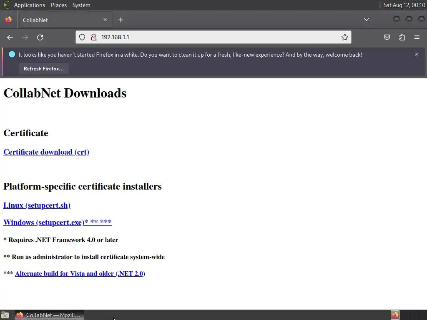Open the Windows (setupcert.exe) link
Image resolution: width=427 pixels, height=320 pixels.
click(x=58, y=222)
